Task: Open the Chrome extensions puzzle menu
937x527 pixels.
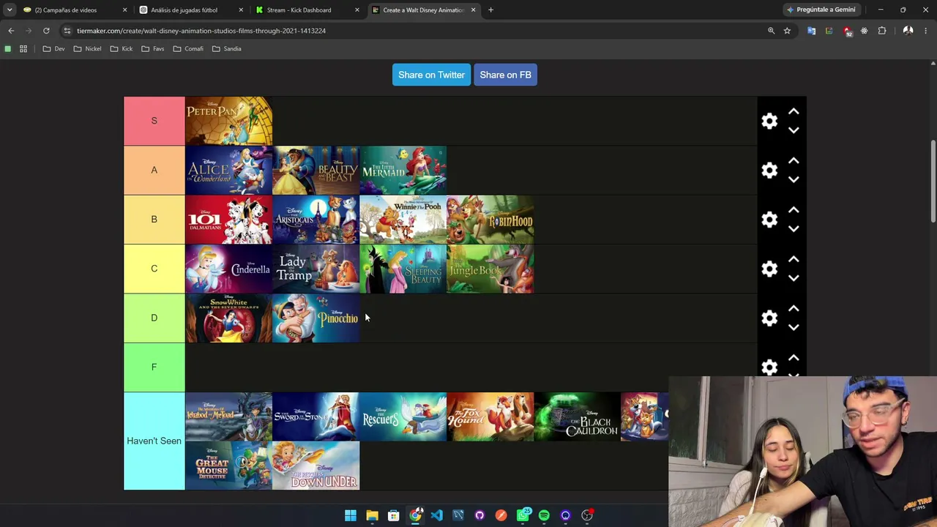Action: click(882, 31)
